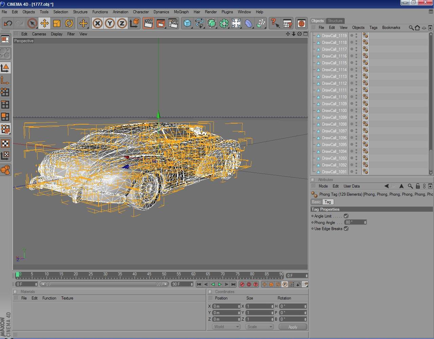Disable the Use Edge Breaks checkbox
Screen dimensions: 434x339
point(346,229)
